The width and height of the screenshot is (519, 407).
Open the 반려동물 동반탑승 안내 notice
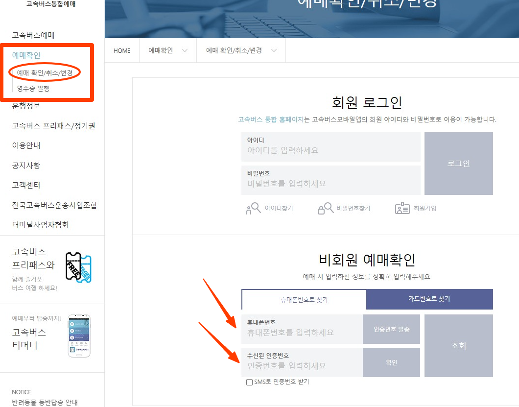[x=45, y=403]
